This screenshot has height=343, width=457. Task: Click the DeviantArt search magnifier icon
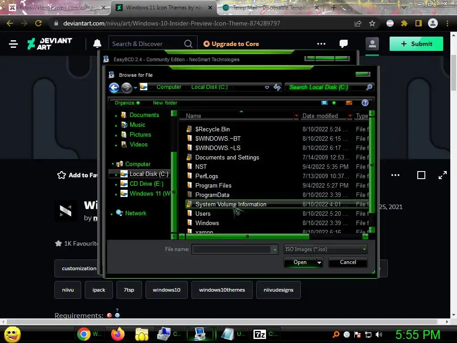coord(188,44)
